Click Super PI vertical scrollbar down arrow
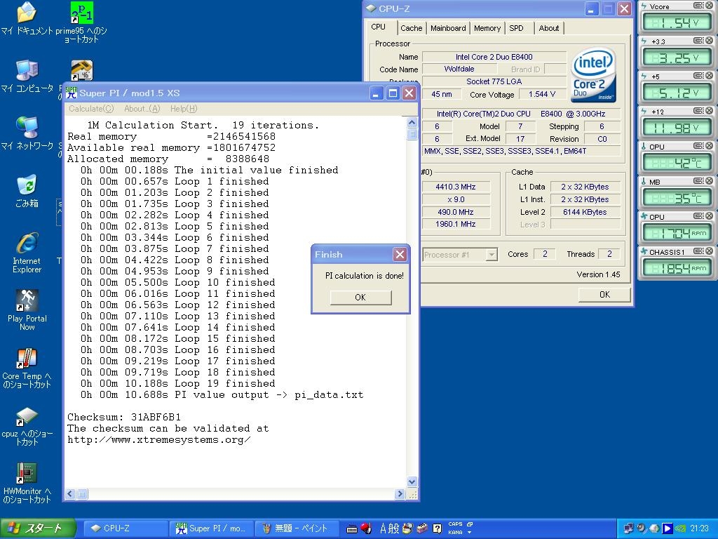This screenshot has height=539, width=718. coord(412,482)
